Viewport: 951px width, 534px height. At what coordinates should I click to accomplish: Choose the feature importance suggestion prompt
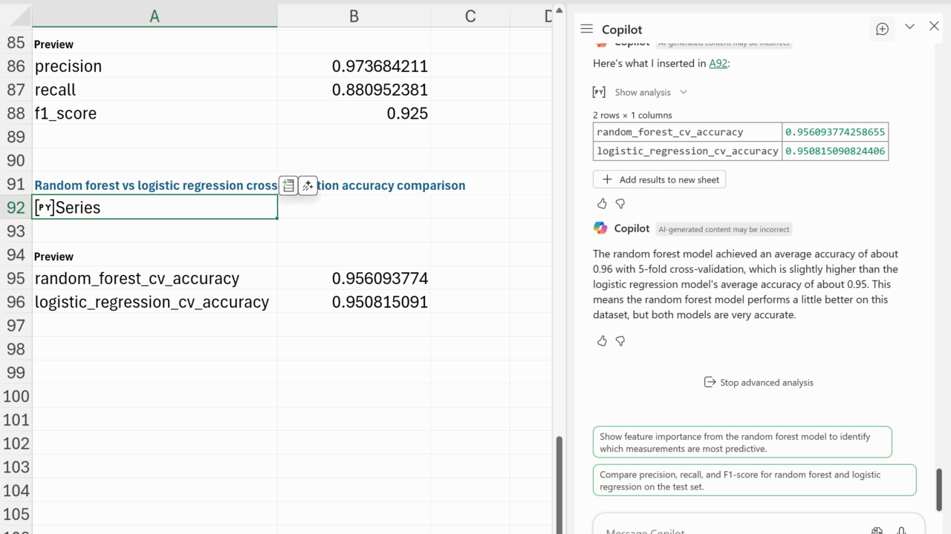[741, 442]
